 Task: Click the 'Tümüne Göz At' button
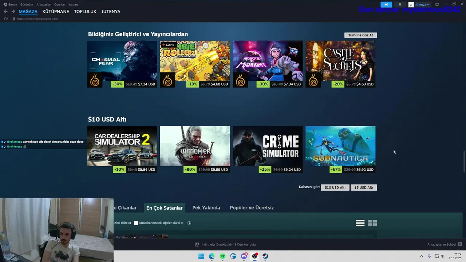point(360,35)
